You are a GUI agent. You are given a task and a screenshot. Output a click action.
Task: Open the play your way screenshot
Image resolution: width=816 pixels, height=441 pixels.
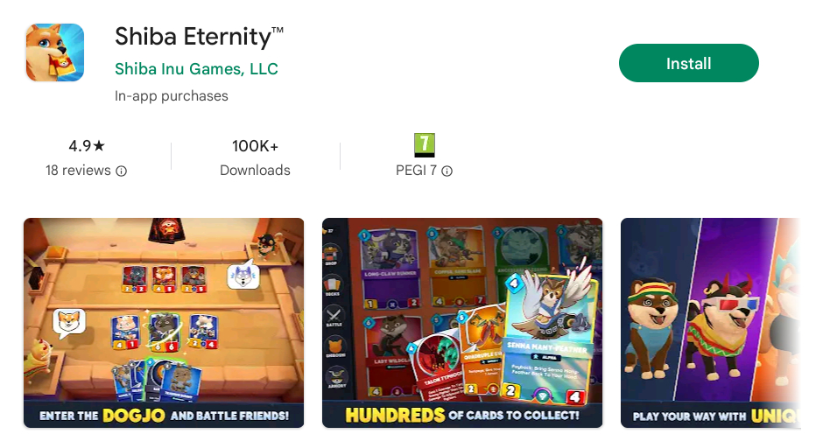[710, 323]
